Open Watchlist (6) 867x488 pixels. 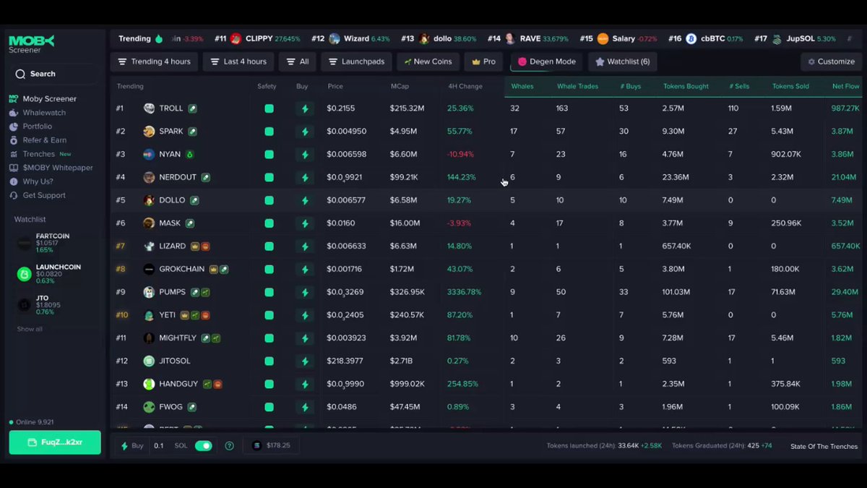622,62
